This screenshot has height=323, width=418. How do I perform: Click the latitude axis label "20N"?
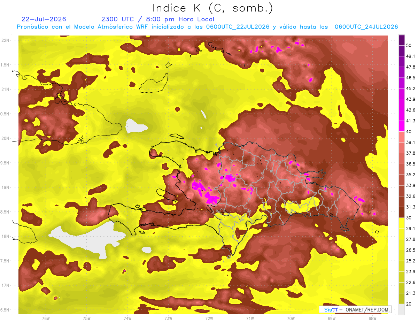tap(5, 138)
